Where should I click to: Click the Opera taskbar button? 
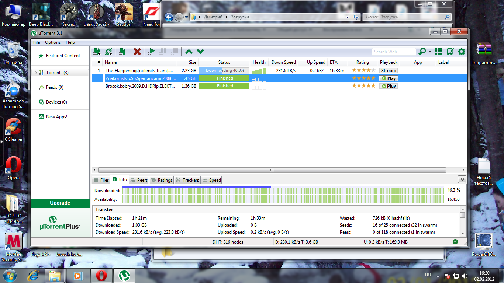click(101, 275)
